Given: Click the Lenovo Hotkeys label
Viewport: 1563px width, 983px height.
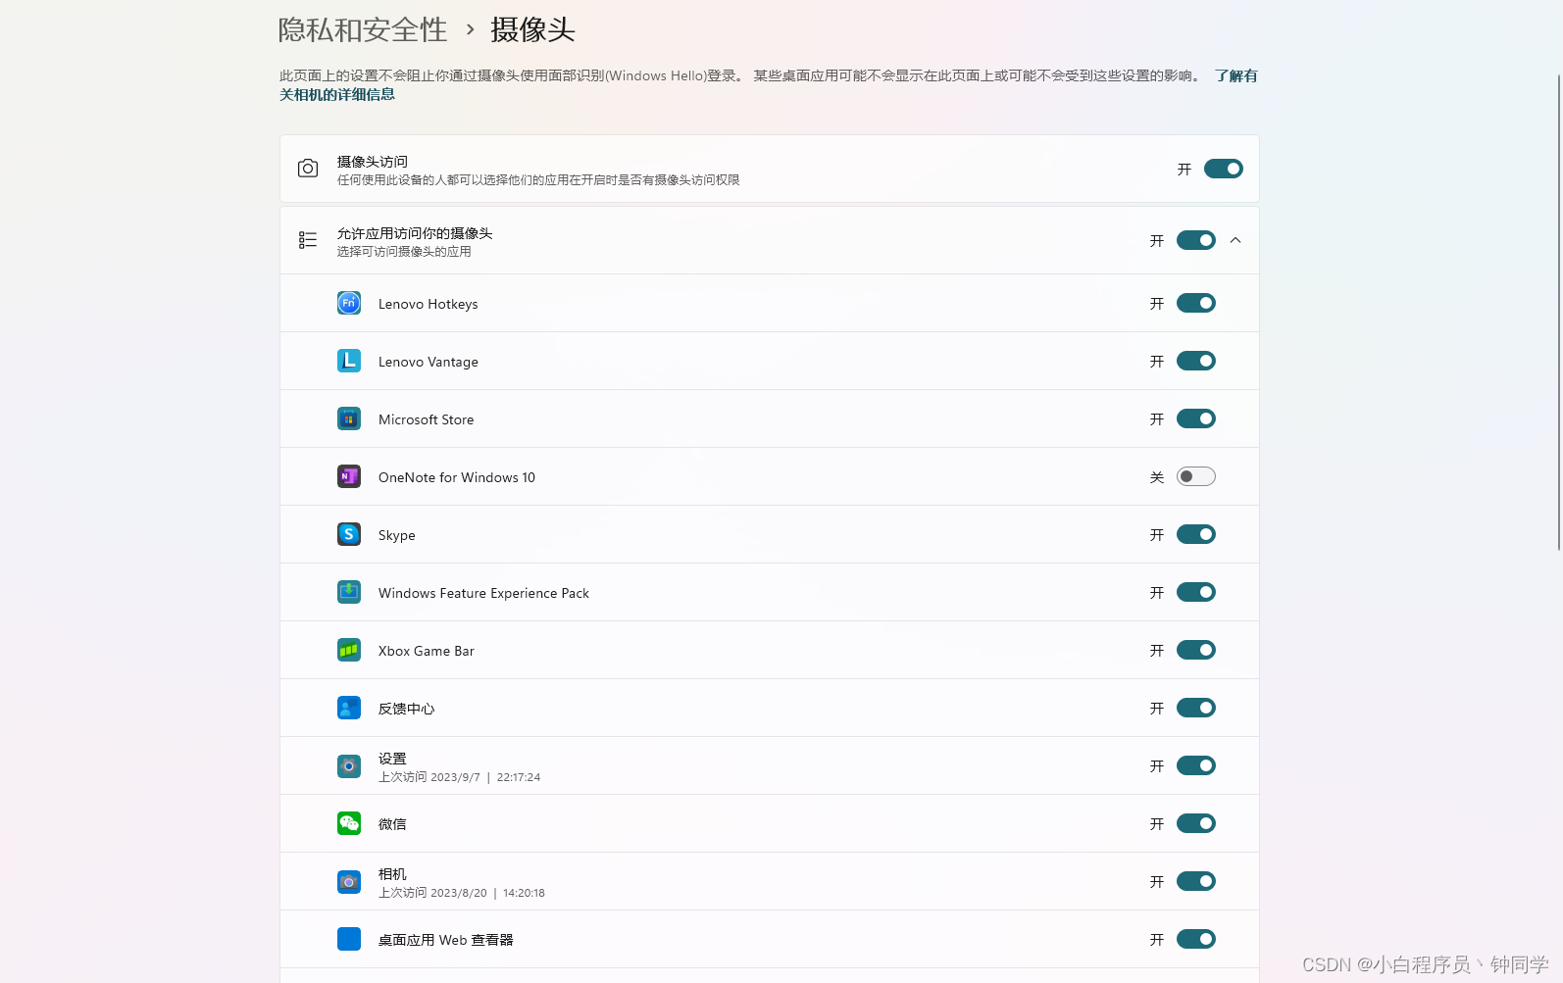Looking at the screenshot, I should coord(429,304).
